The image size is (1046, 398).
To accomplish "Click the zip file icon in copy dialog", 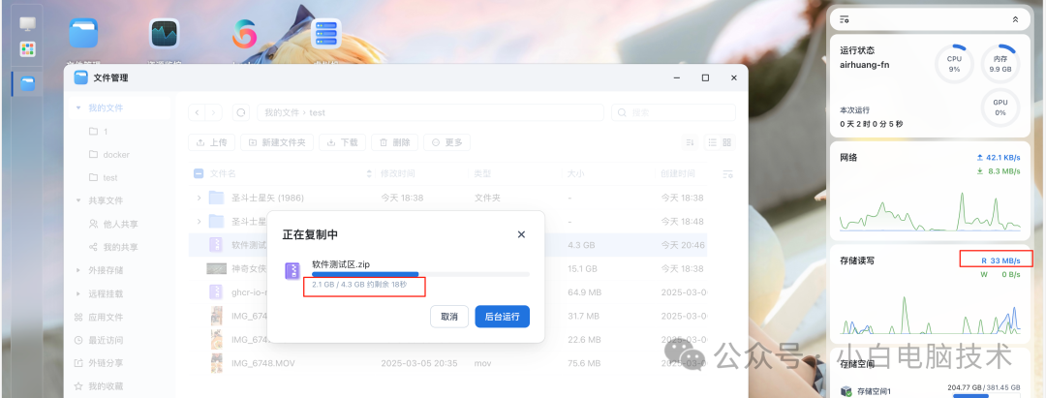I will 292,270.
